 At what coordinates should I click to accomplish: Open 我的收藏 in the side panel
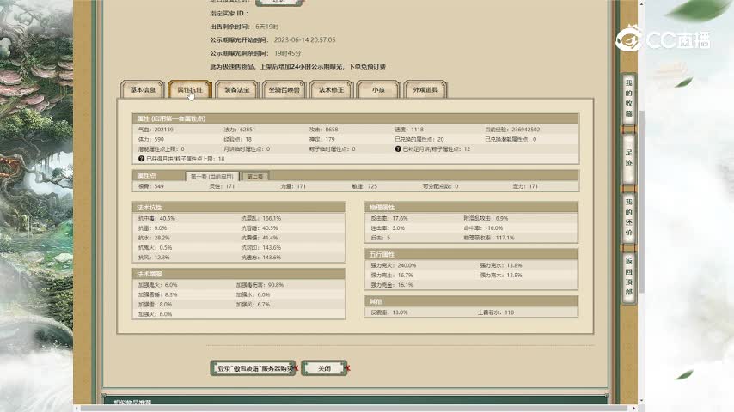[628, 98]
